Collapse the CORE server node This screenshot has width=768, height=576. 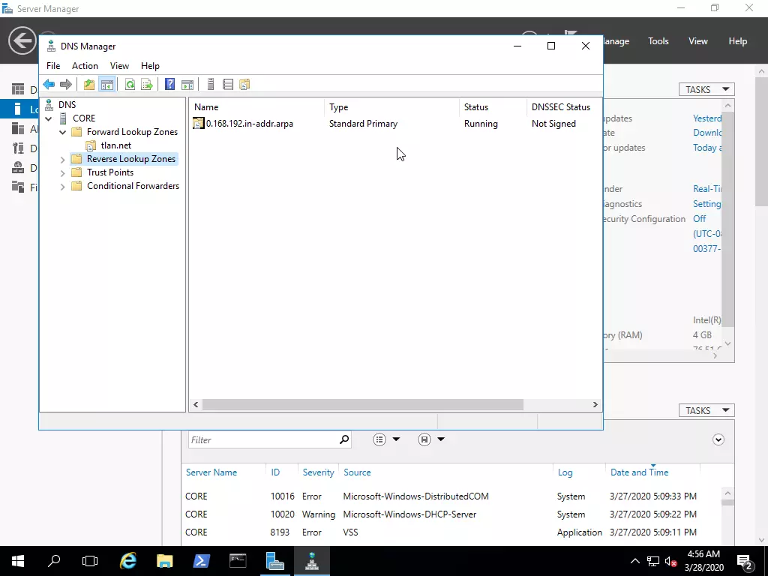49,118
